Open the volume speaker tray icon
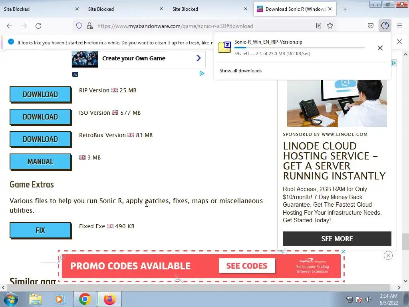409x307 pixels. tap(369, 299)
